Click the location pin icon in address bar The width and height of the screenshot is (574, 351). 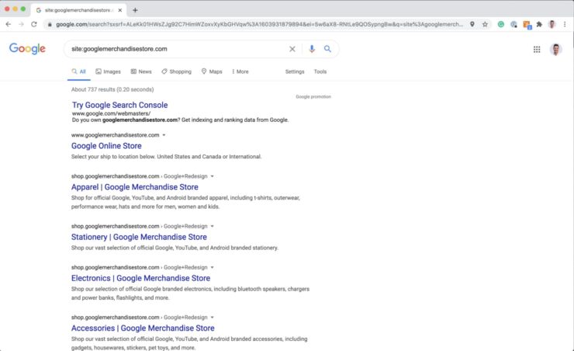(472, 24)
